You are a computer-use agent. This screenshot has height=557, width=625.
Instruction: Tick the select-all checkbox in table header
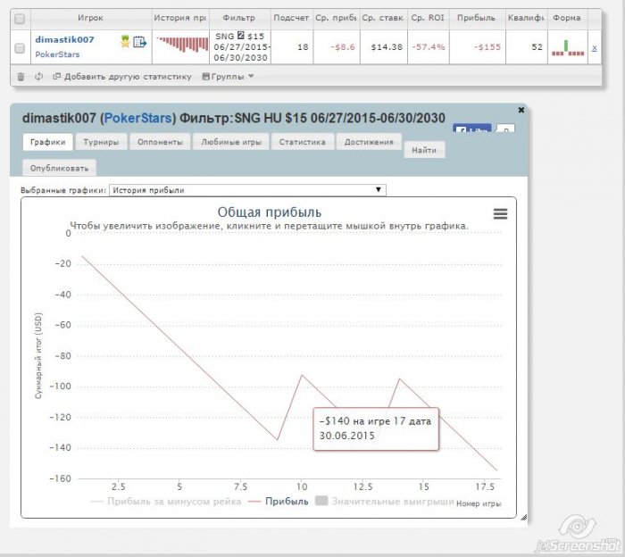click(20, 17)
